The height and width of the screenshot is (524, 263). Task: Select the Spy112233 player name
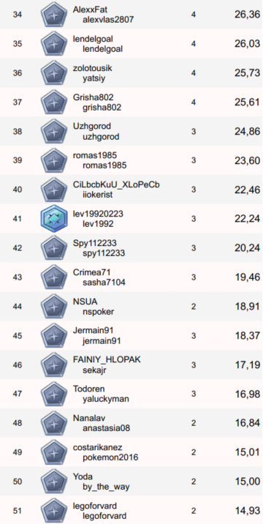95,243
